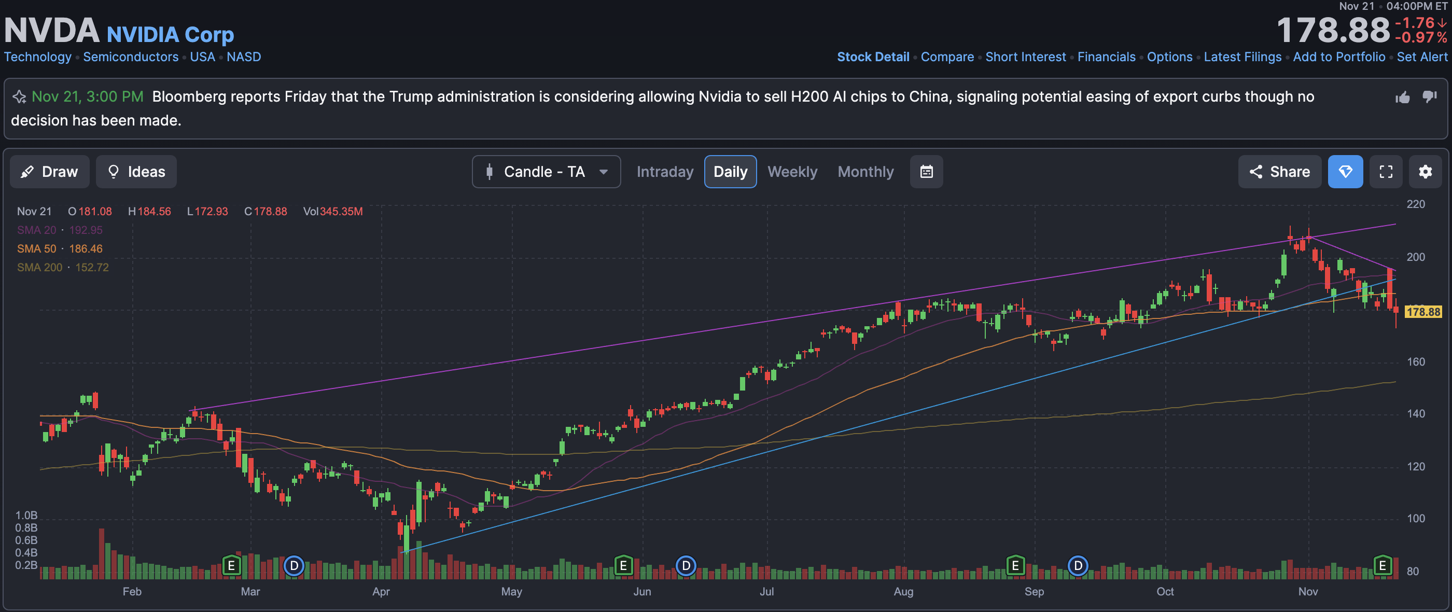Open the calendar date range icon
The image size is (1452, 612).
tap(926, 171)
